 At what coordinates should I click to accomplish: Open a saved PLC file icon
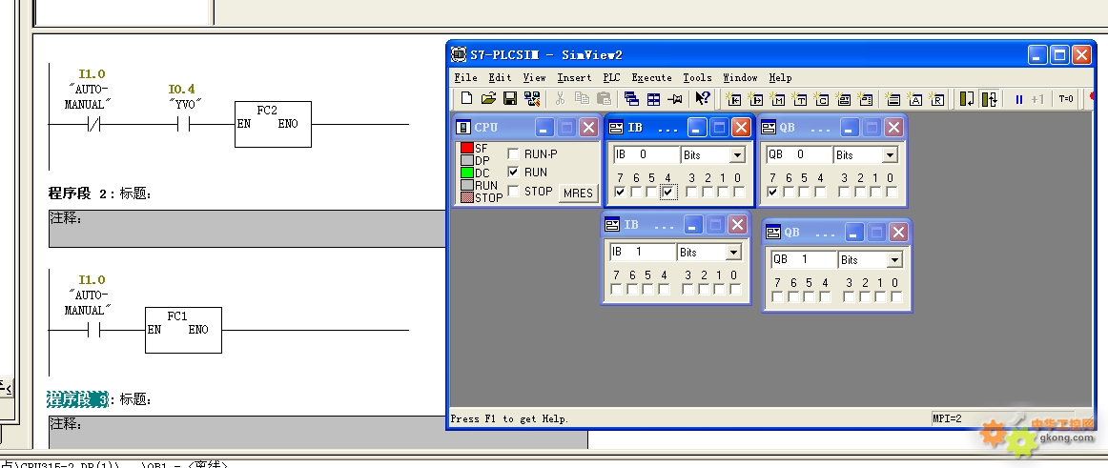pyautogui.click(x=488, y=99)
